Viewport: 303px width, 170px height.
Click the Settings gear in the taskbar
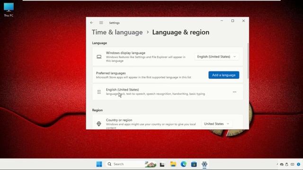(204, 164)
